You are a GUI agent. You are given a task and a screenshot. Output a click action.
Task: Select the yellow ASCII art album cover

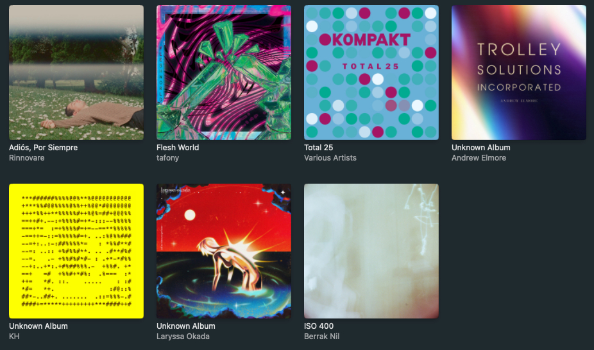76,251
